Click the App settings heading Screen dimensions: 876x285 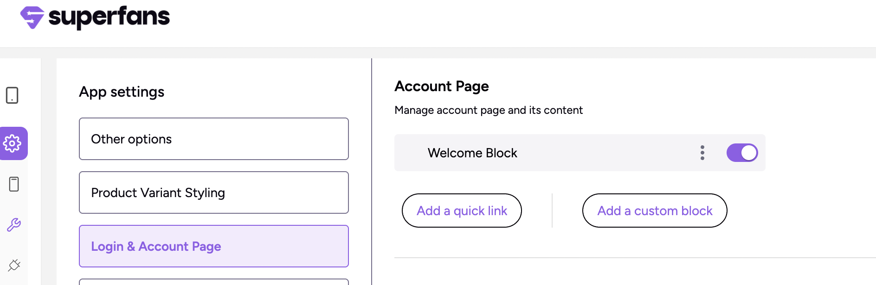coord(122,92)
